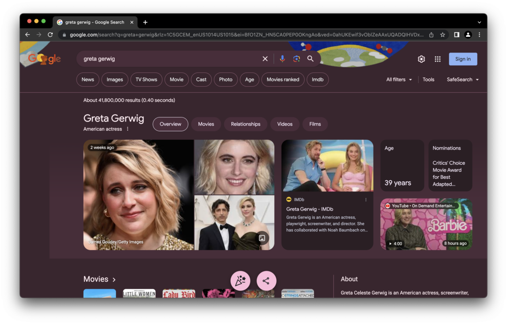The height and width of the screenshot is (324, 507).
Task: Switch to the Movies knowledge tab
Action: pos(206,124)
